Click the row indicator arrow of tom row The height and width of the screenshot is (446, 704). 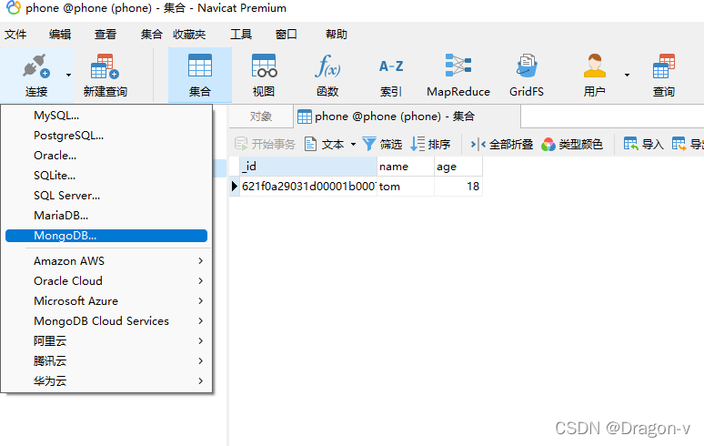click(x=234, y=186)
